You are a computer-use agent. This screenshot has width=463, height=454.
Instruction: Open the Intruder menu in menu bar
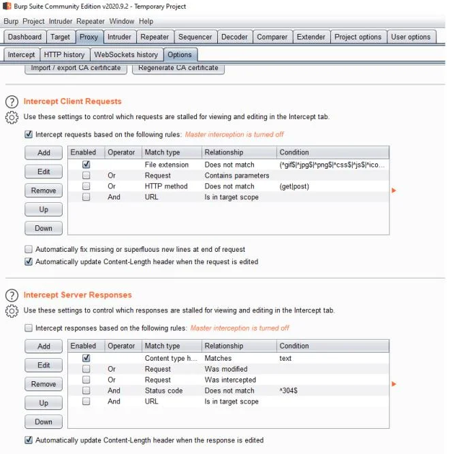pyautogui.click(x=61, y=21)
